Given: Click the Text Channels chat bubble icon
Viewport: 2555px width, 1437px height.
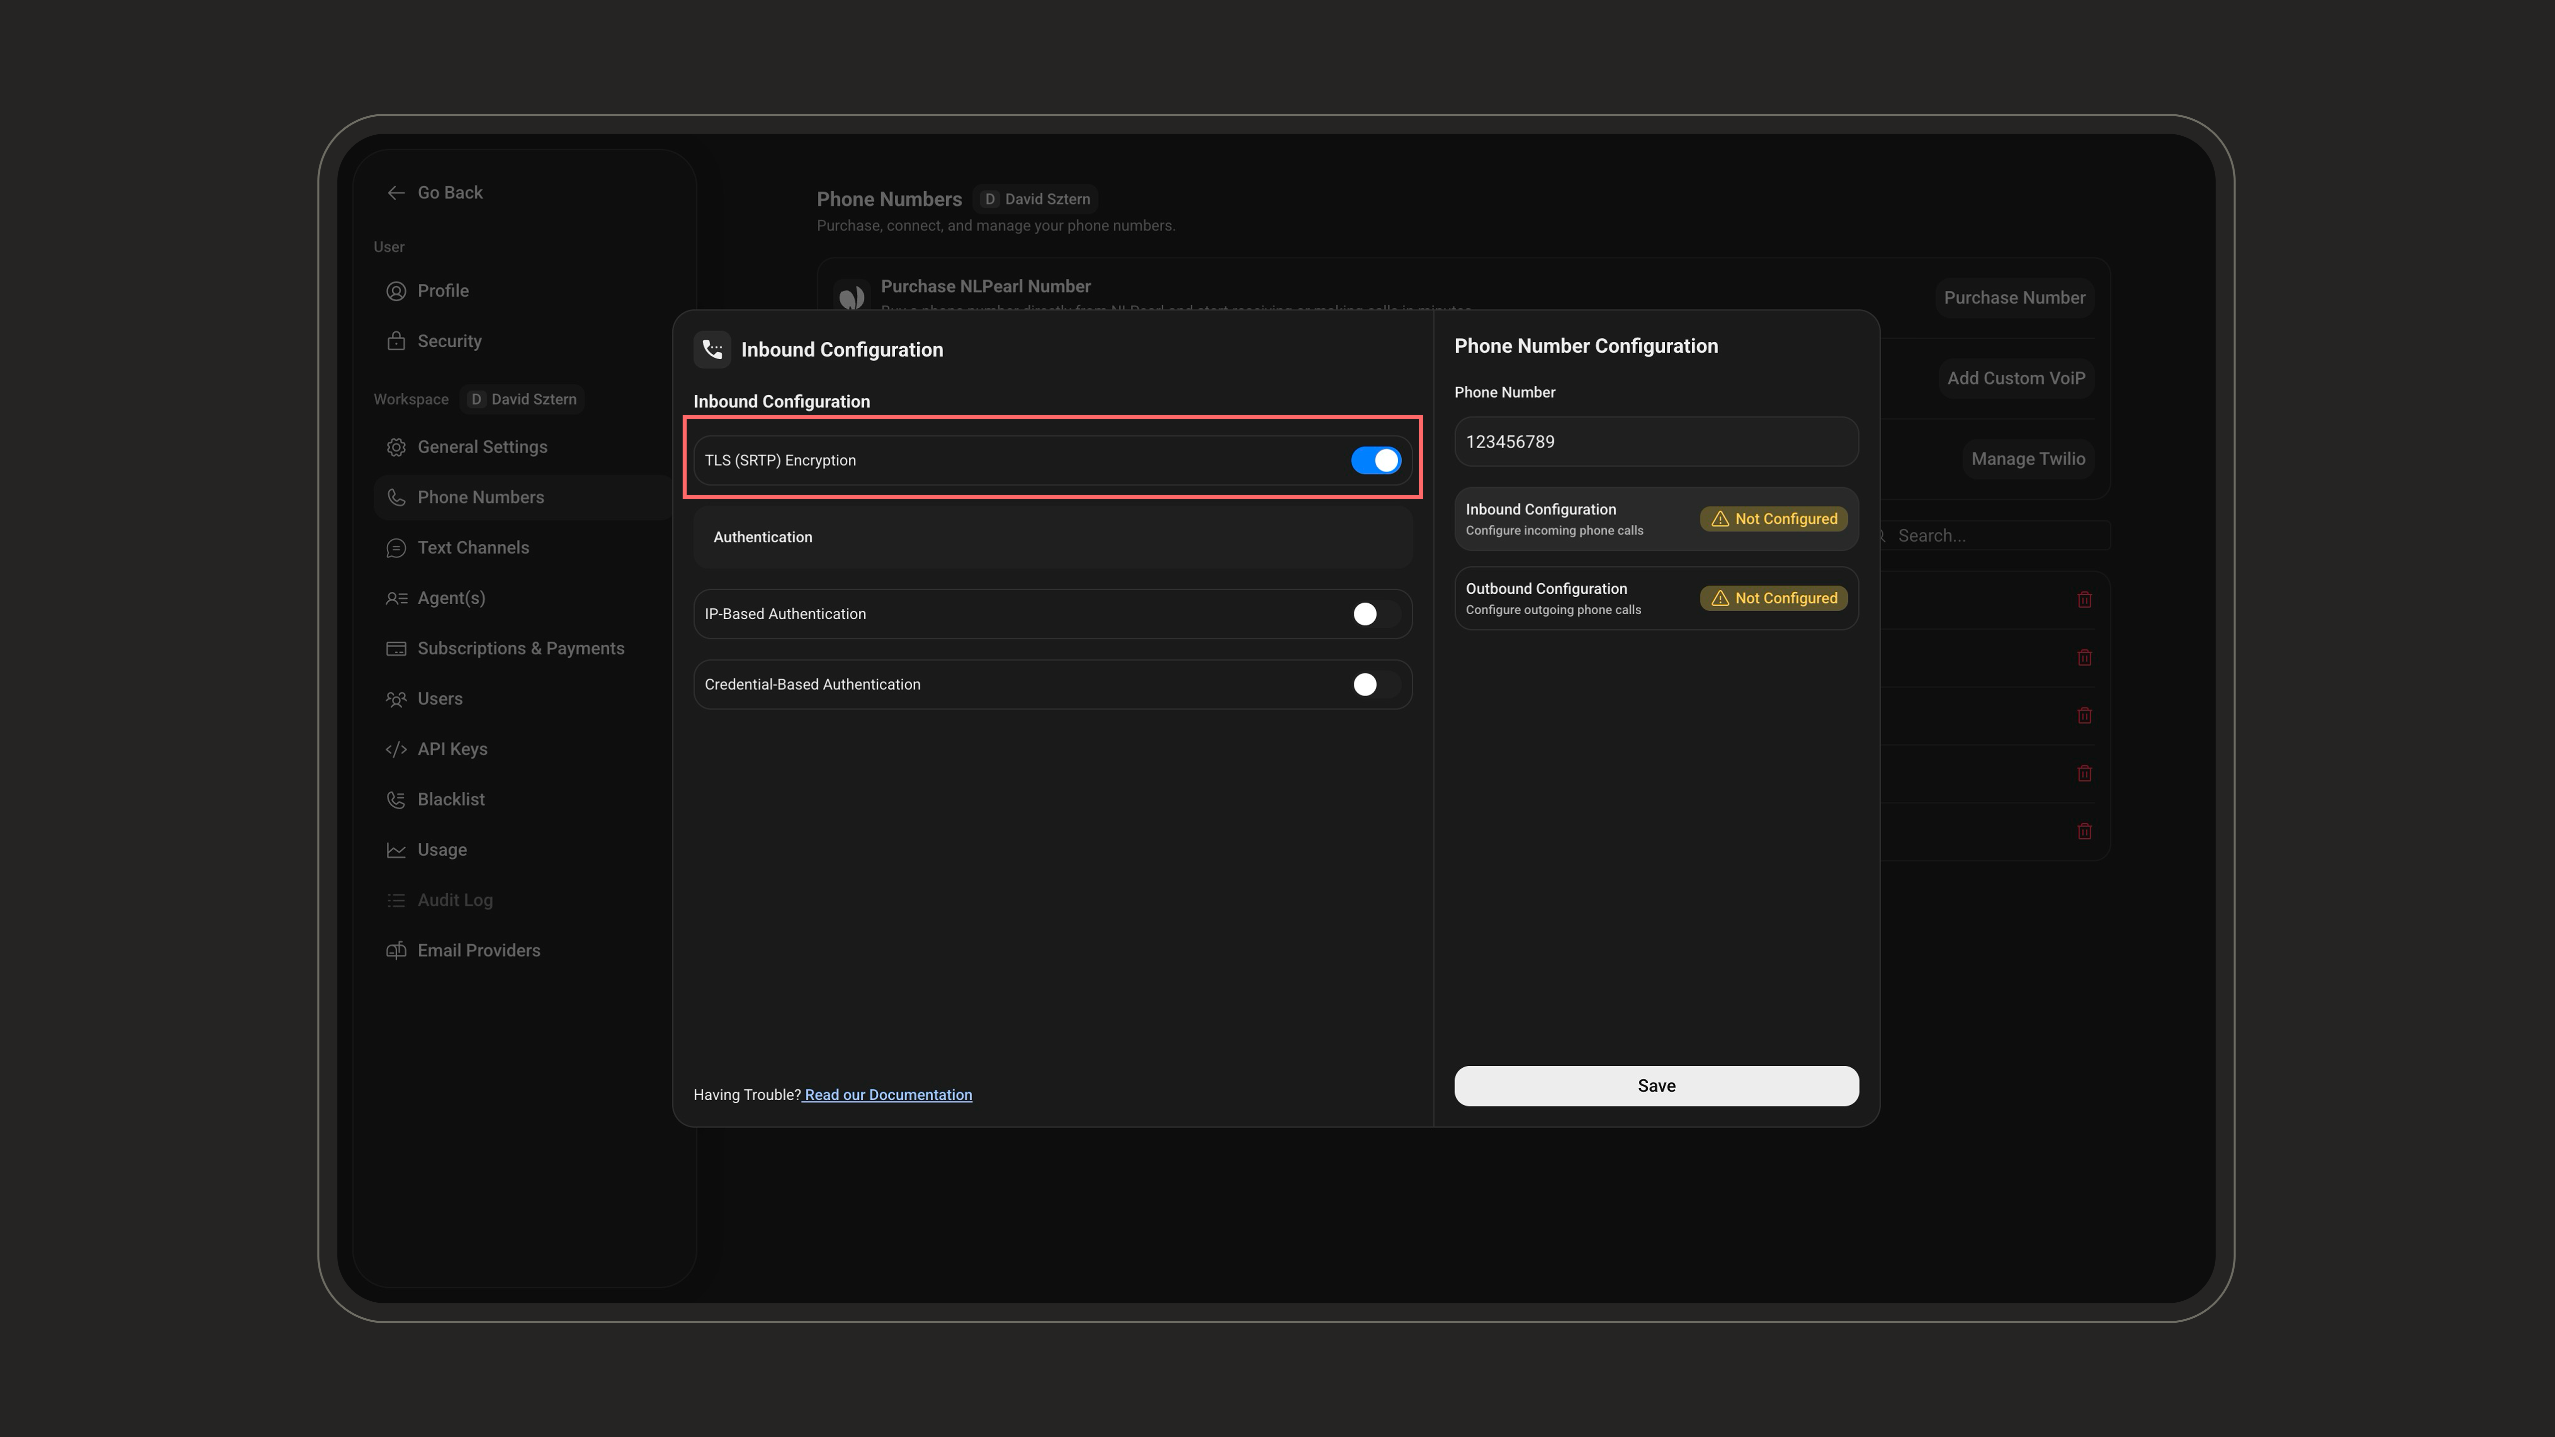Looking at the screenshot, I should coord(396,548).
